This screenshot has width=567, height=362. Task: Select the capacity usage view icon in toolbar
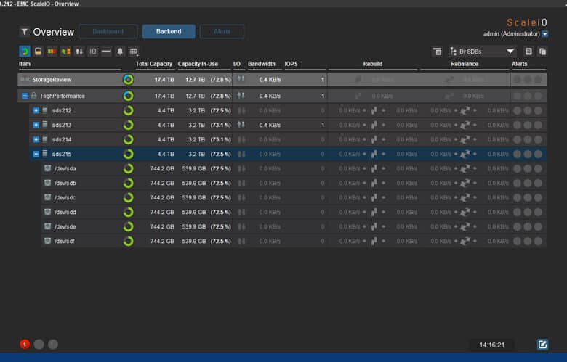coord(24,52)
